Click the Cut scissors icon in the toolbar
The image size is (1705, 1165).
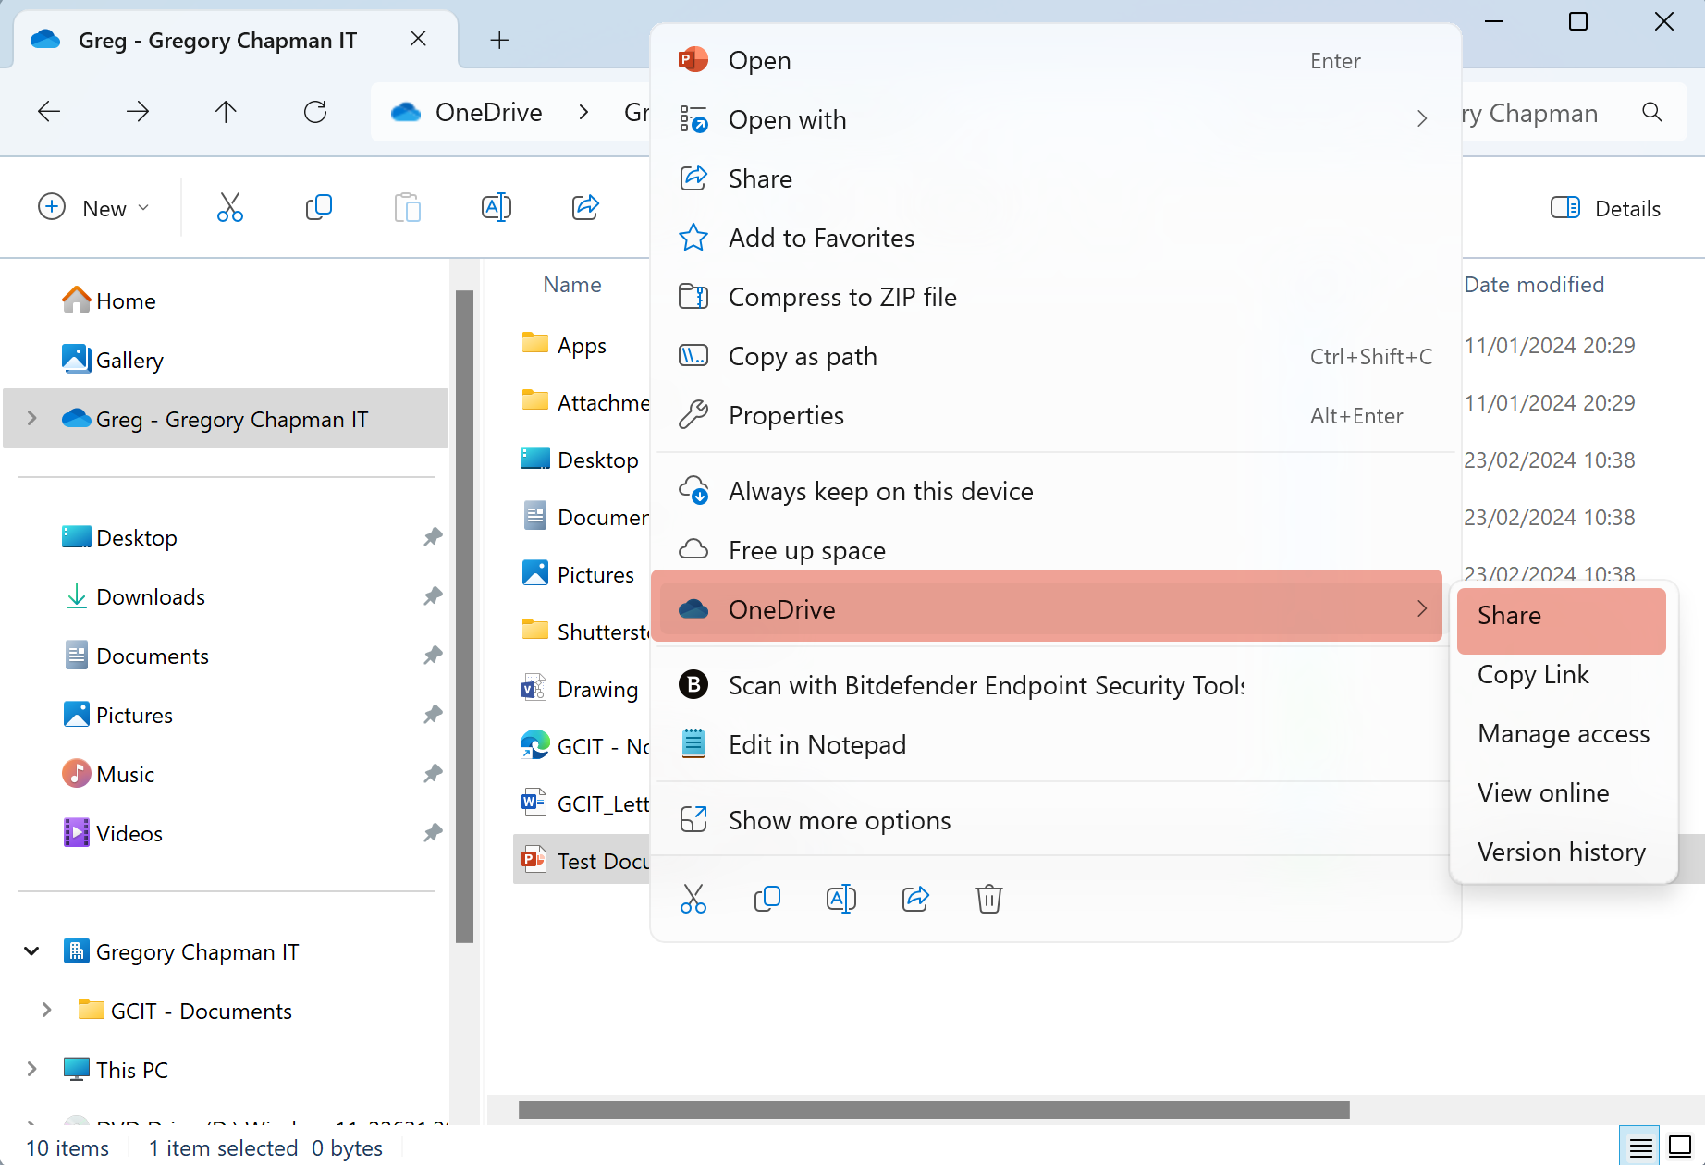229,208
